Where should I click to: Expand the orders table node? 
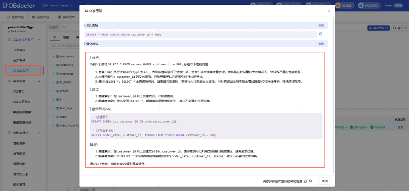(x=53, y=91)
